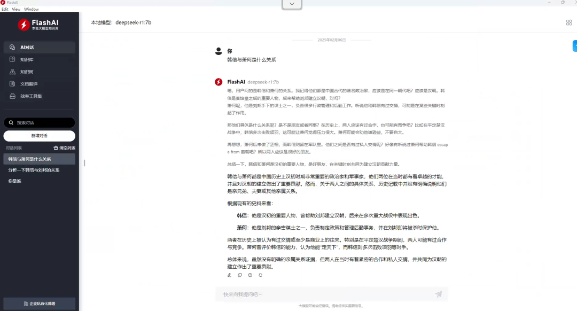Image resolution: width=577 pixels, height=311 pixels.
Task: Open the 文档翻译 document translation section
Action: pos(40,84)
